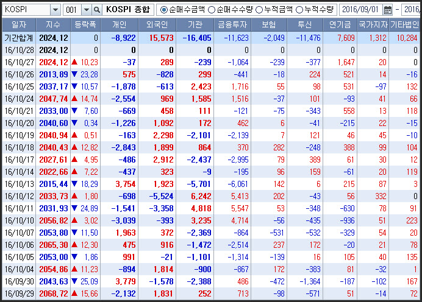
Task: Click the 223 기타법인 value on 16/10/10
Action: coord(412,221)
